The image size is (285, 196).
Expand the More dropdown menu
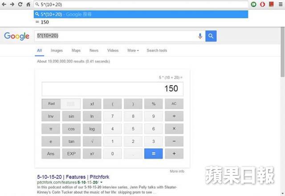tap(133, 50)
